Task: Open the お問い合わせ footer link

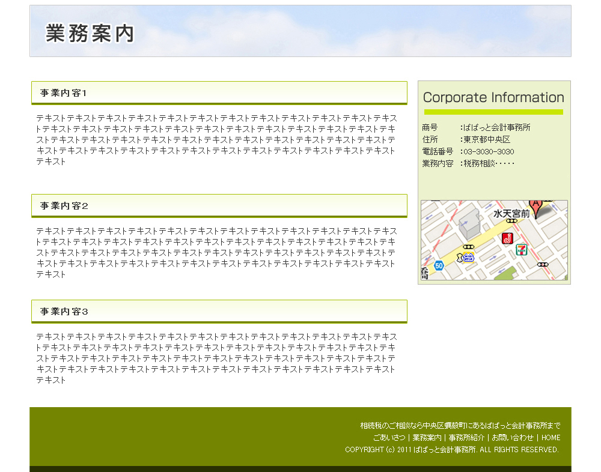Action: pyautogui.click(x=512, y=438)
